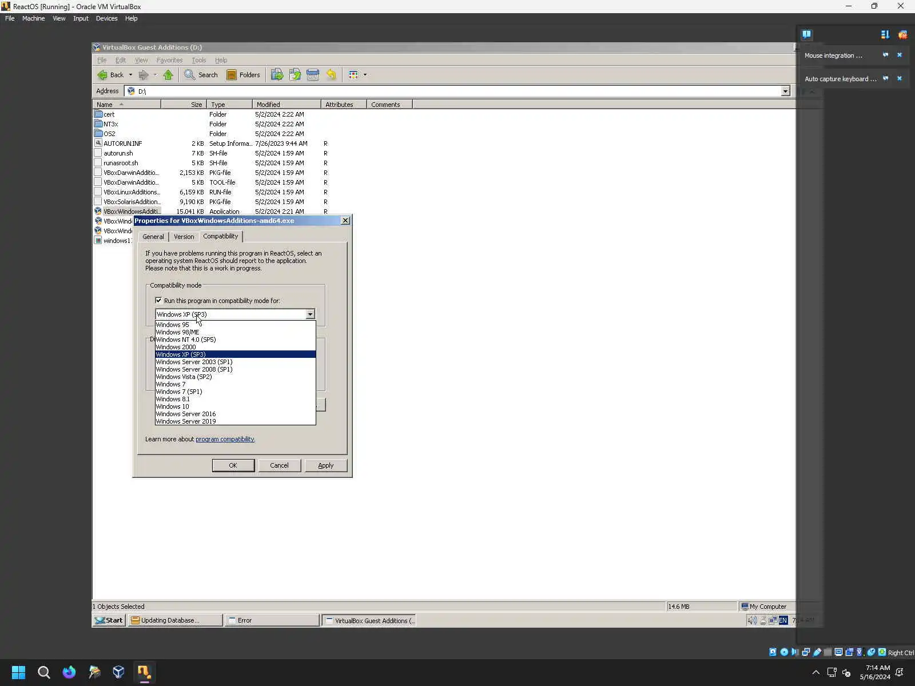The height and width of the screenshot is (686, 915).
Task: Open the File menu in explorer
Action: pos(102,60)
